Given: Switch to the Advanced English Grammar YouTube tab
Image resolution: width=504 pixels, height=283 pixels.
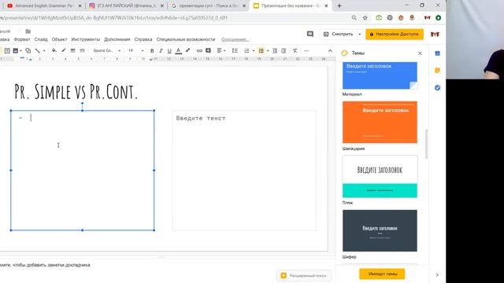Looking at the screenshot, I should (x=44, y=6).
